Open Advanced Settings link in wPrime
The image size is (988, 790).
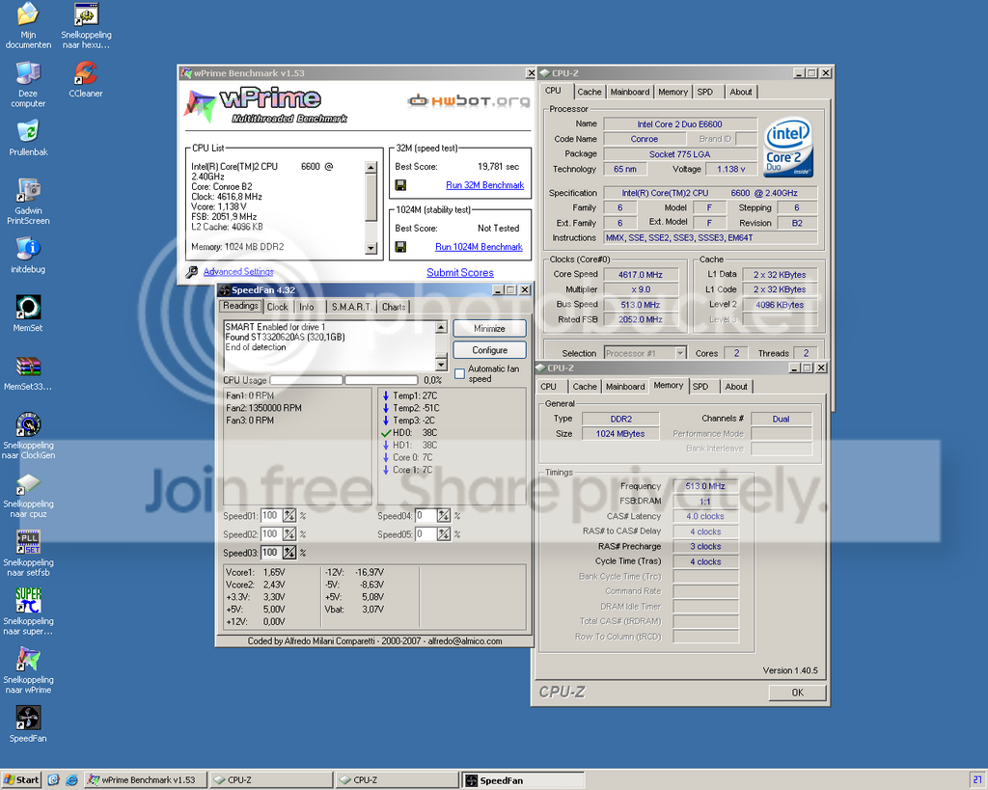coord(238,271)
